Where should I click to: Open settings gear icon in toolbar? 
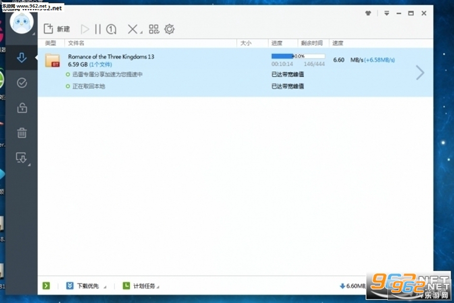[169, 29]
